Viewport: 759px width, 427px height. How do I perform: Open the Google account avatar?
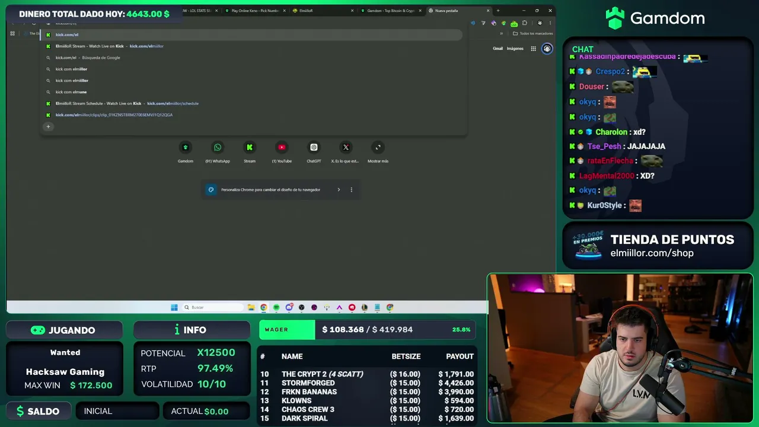547,49
